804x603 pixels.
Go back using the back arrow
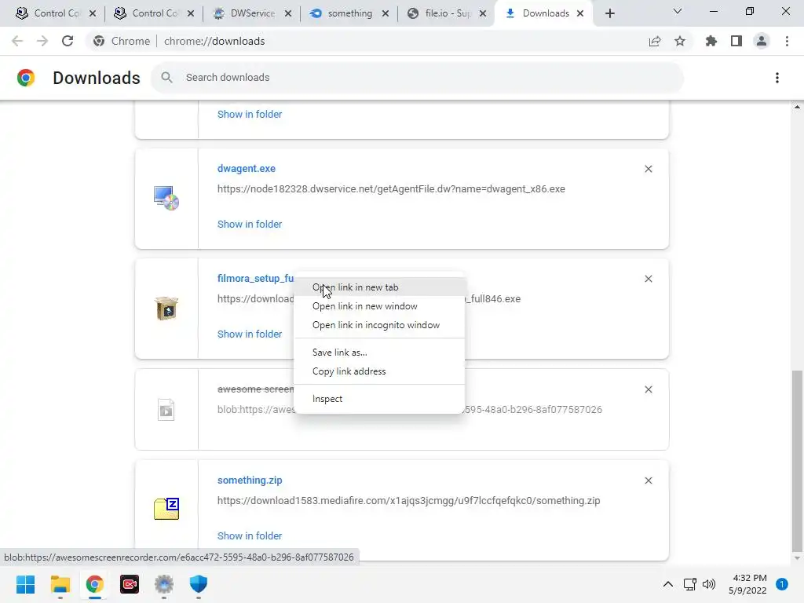point(17,41)
